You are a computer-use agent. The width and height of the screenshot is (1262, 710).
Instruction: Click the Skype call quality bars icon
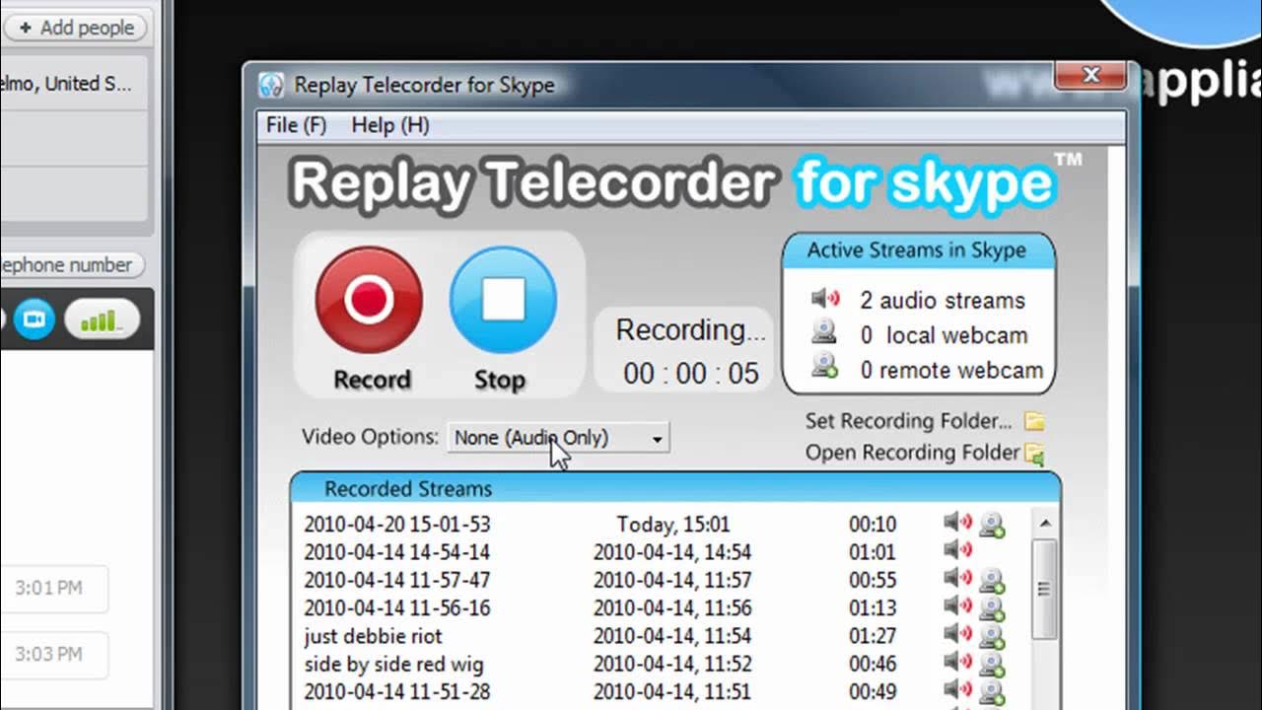102,319
